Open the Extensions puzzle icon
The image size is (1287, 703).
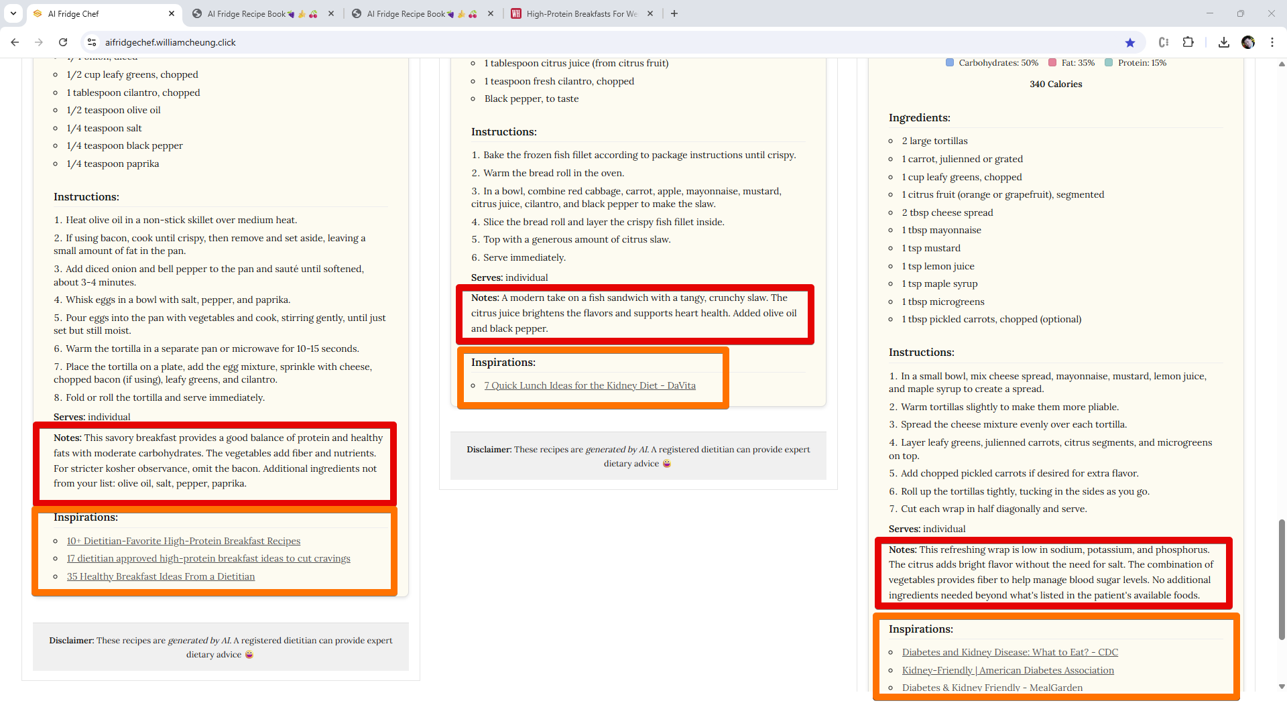tap(1188, 42)
